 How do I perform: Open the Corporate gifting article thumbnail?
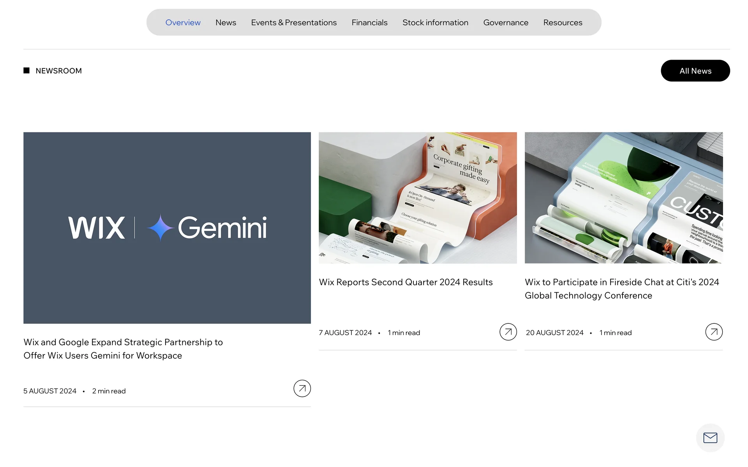point(418,198)
